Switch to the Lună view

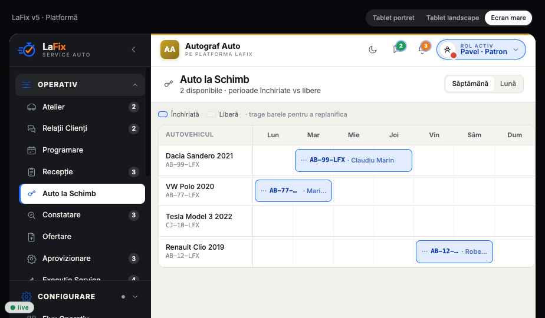[508, 84]
